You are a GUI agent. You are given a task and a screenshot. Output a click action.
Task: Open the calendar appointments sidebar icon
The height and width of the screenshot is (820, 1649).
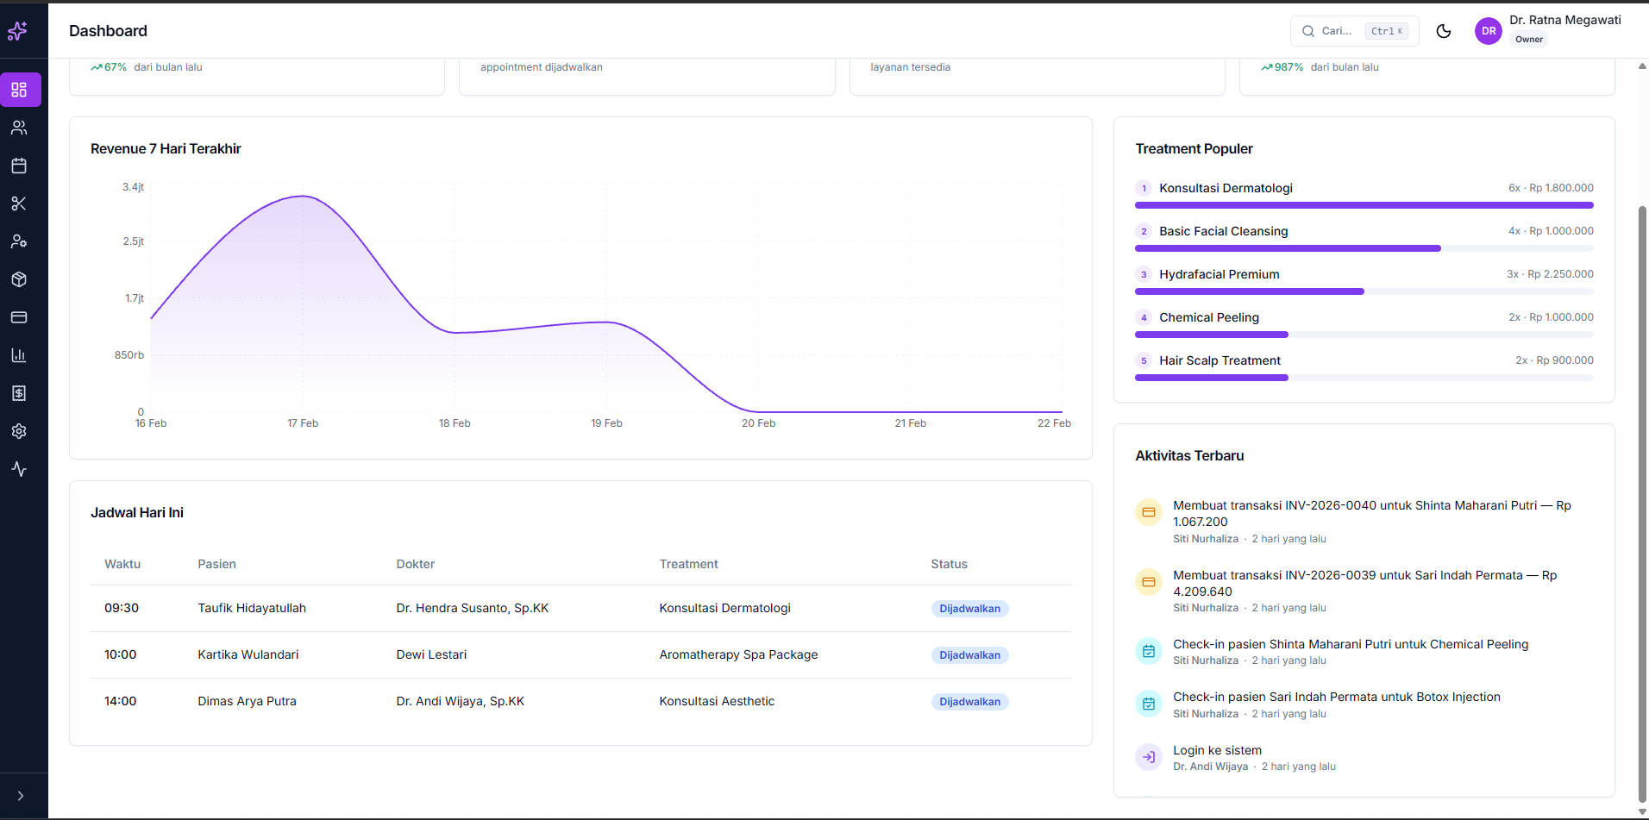pyautogui.click(x=19, y=166)
